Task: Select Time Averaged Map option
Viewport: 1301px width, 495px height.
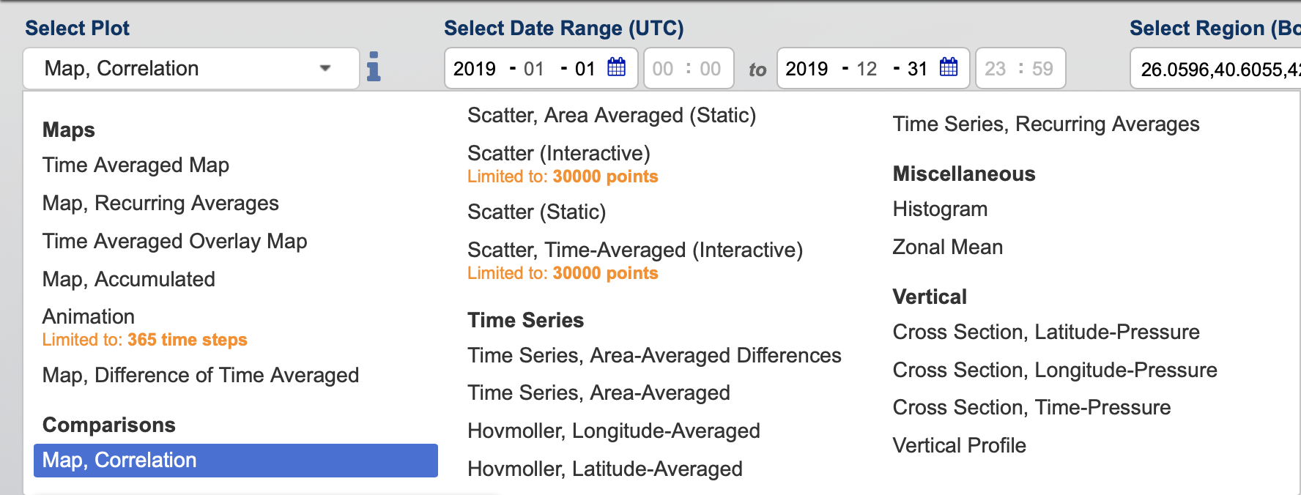Action: (x=136, y=165)
